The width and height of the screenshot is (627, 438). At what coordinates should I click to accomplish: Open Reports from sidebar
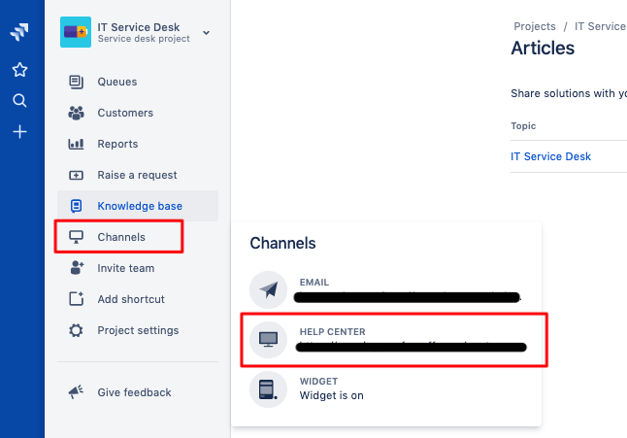pos(138,144)
